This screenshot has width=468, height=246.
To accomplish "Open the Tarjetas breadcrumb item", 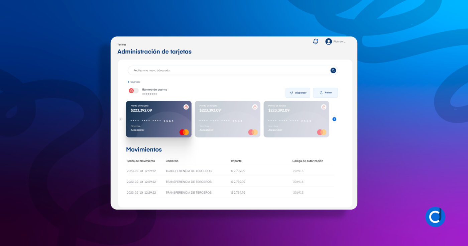I will point(121,44).
